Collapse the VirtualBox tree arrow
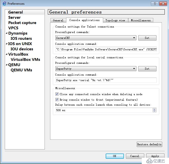 pyautogui.click(x=7, y=54)
